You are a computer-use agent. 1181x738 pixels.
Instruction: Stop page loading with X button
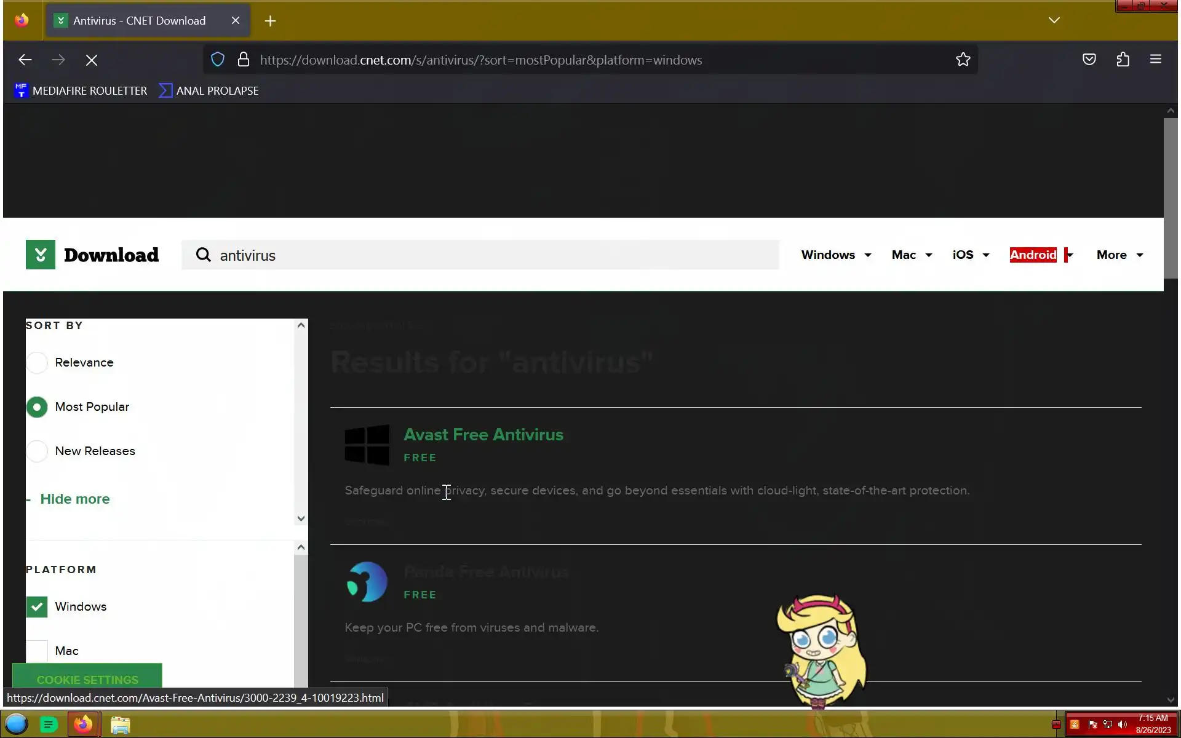92,60
